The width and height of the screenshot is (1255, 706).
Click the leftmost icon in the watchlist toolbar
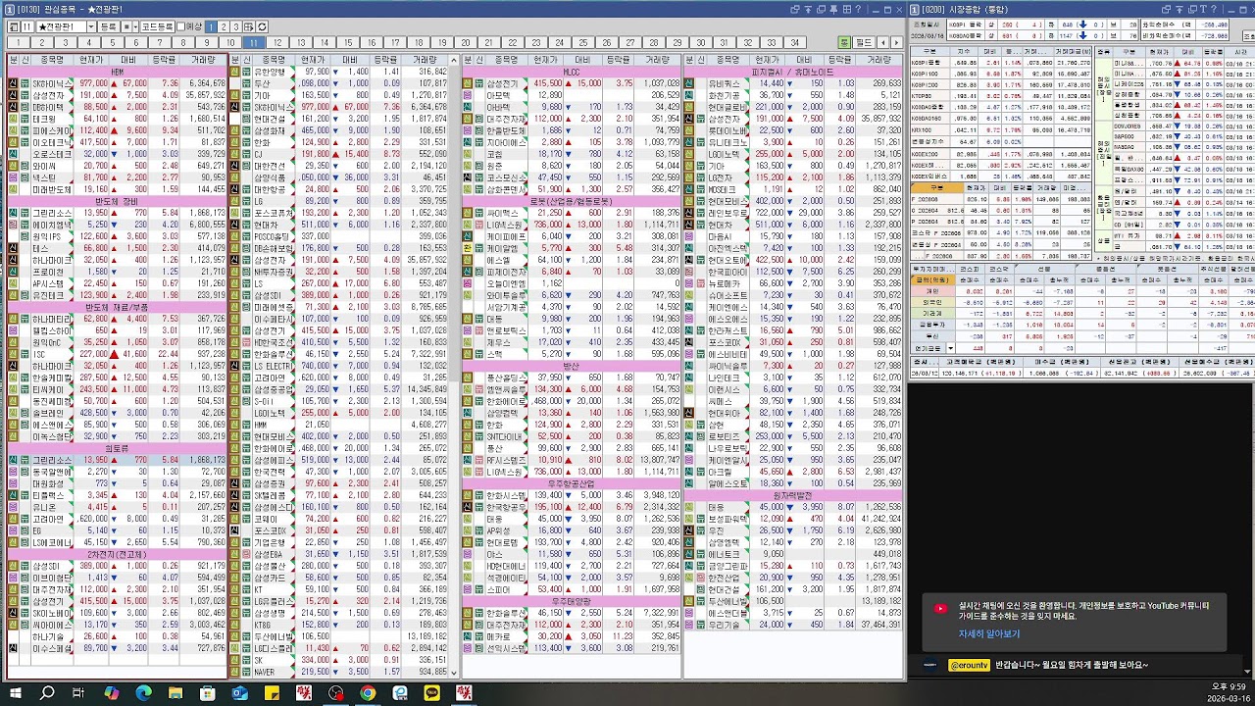pos(13,26)
